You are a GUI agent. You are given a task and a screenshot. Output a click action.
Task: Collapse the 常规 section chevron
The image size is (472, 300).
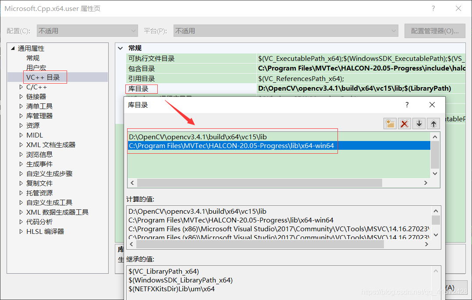click(x=121, y=48)
